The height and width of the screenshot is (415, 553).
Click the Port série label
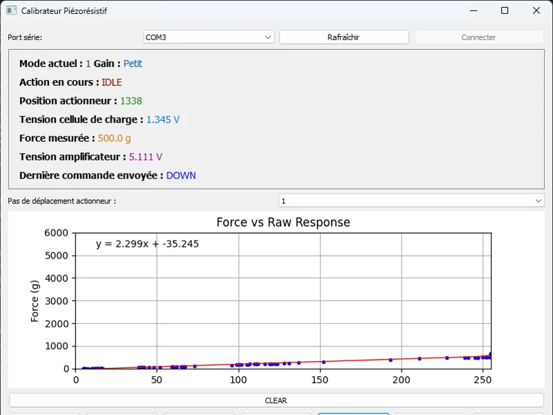tap(25, 37)
